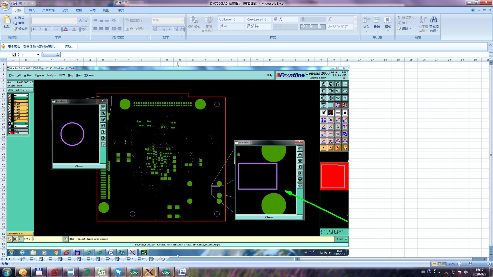This screenshot has height=277, width=493.
Task: Click the Office button logo
Action: (5, 5)
